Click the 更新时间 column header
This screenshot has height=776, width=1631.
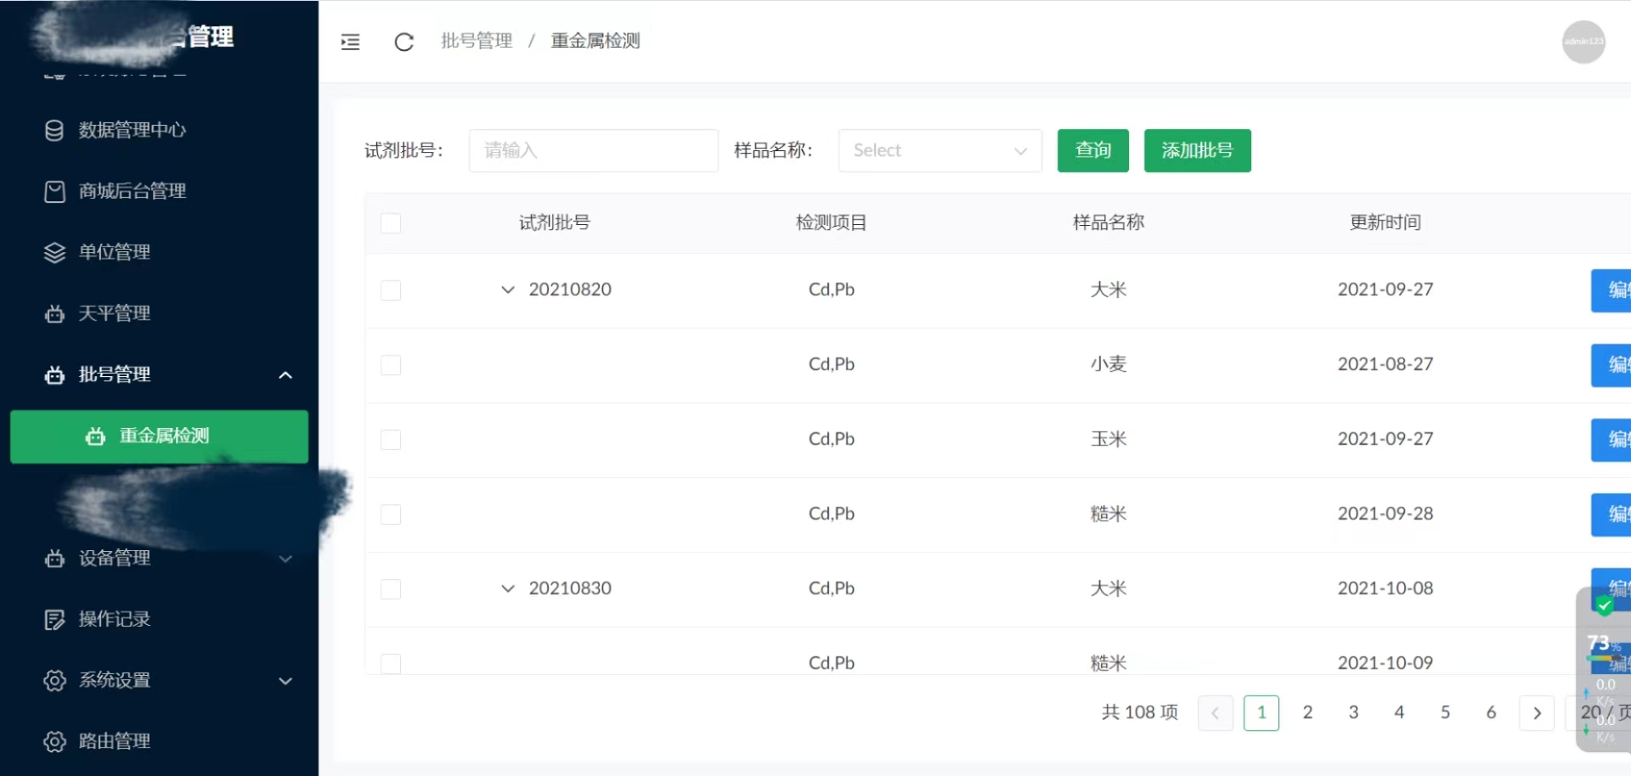[x=1386, y=222]
